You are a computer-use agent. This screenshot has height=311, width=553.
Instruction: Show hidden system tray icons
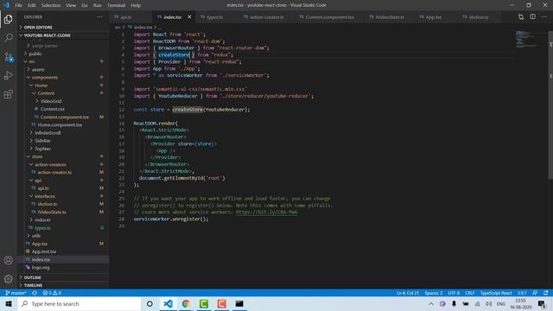pyautogui.click(x=431, y=303)
